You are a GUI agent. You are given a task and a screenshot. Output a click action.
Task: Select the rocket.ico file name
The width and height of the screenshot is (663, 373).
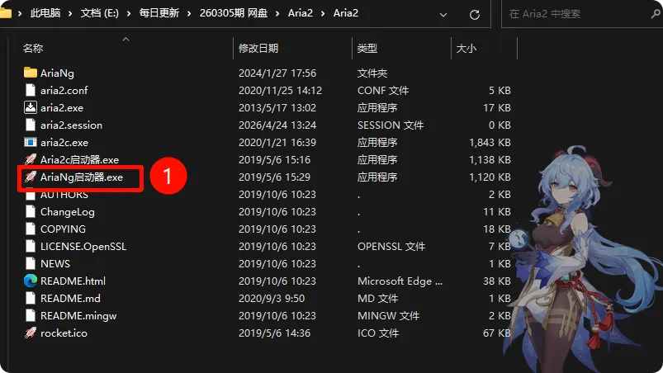pos(64,333)
